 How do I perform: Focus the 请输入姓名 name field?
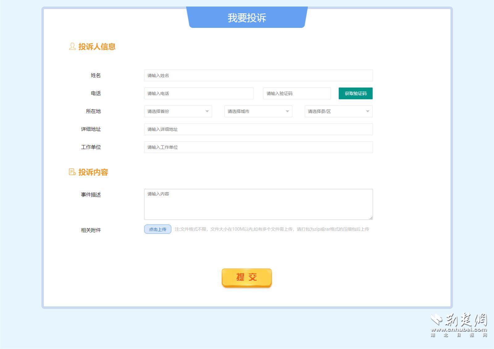pos(258,75)
